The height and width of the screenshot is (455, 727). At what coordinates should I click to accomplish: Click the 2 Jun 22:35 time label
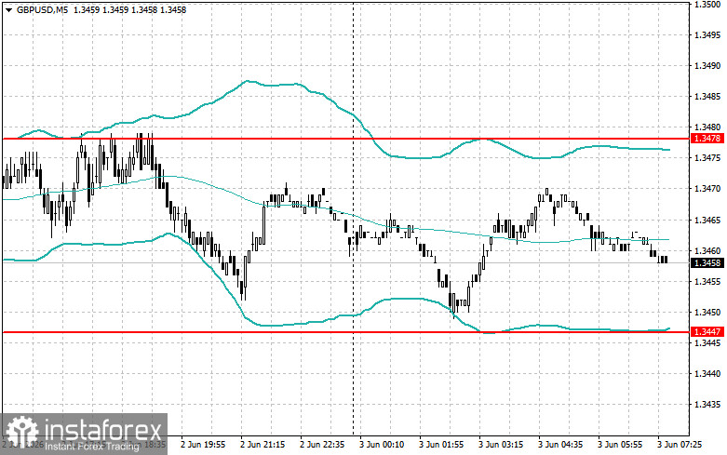(x=322, y=445)
